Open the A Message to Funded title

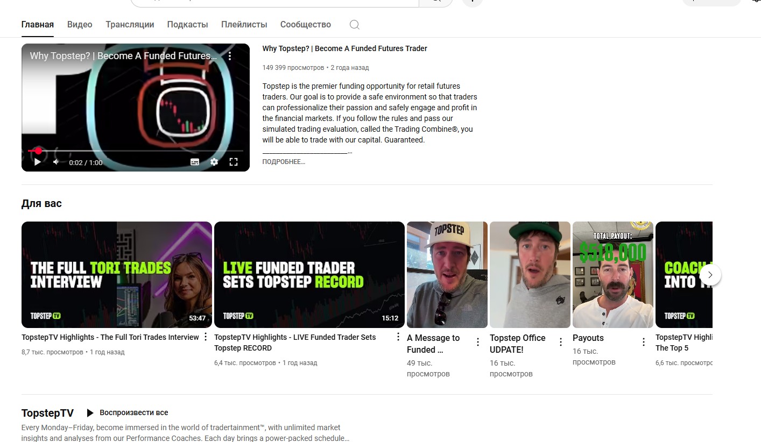pos(433,344)
